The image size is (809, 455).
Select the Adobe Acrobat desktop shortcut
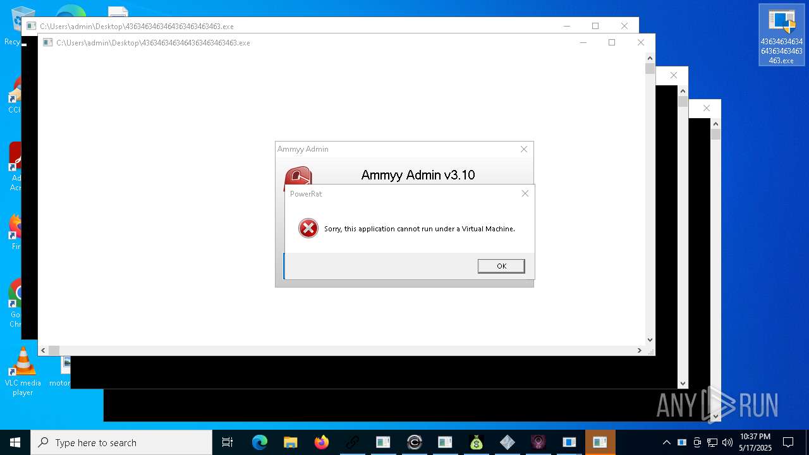(15, 166)
